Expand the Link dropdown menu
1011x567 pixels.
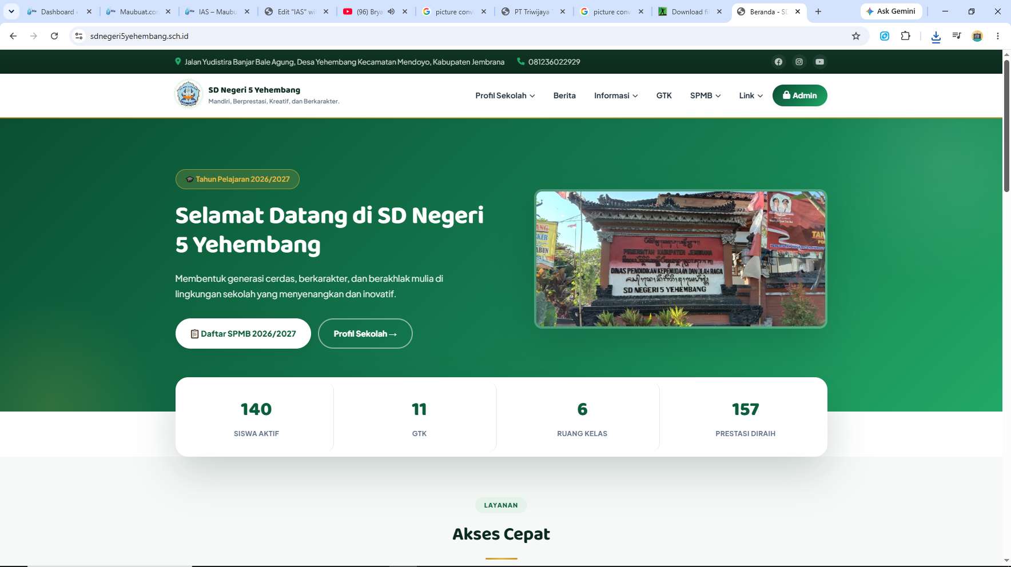pos(751,95)
